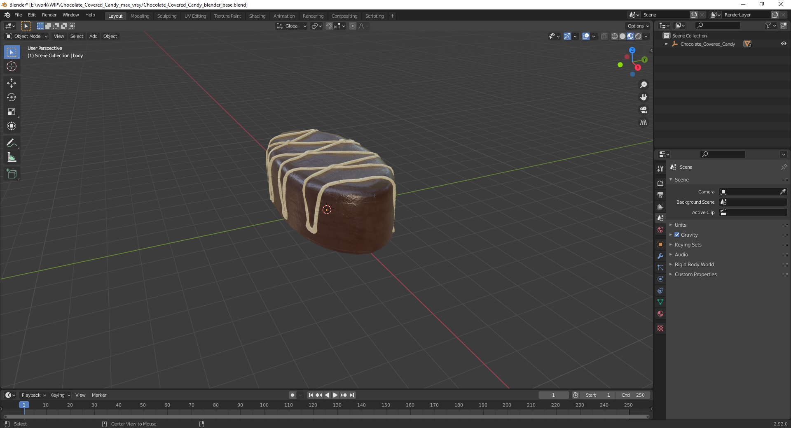Screen dimensions: 791x428
Task: Switch to Rendered viewport shading
Action: 638,36
